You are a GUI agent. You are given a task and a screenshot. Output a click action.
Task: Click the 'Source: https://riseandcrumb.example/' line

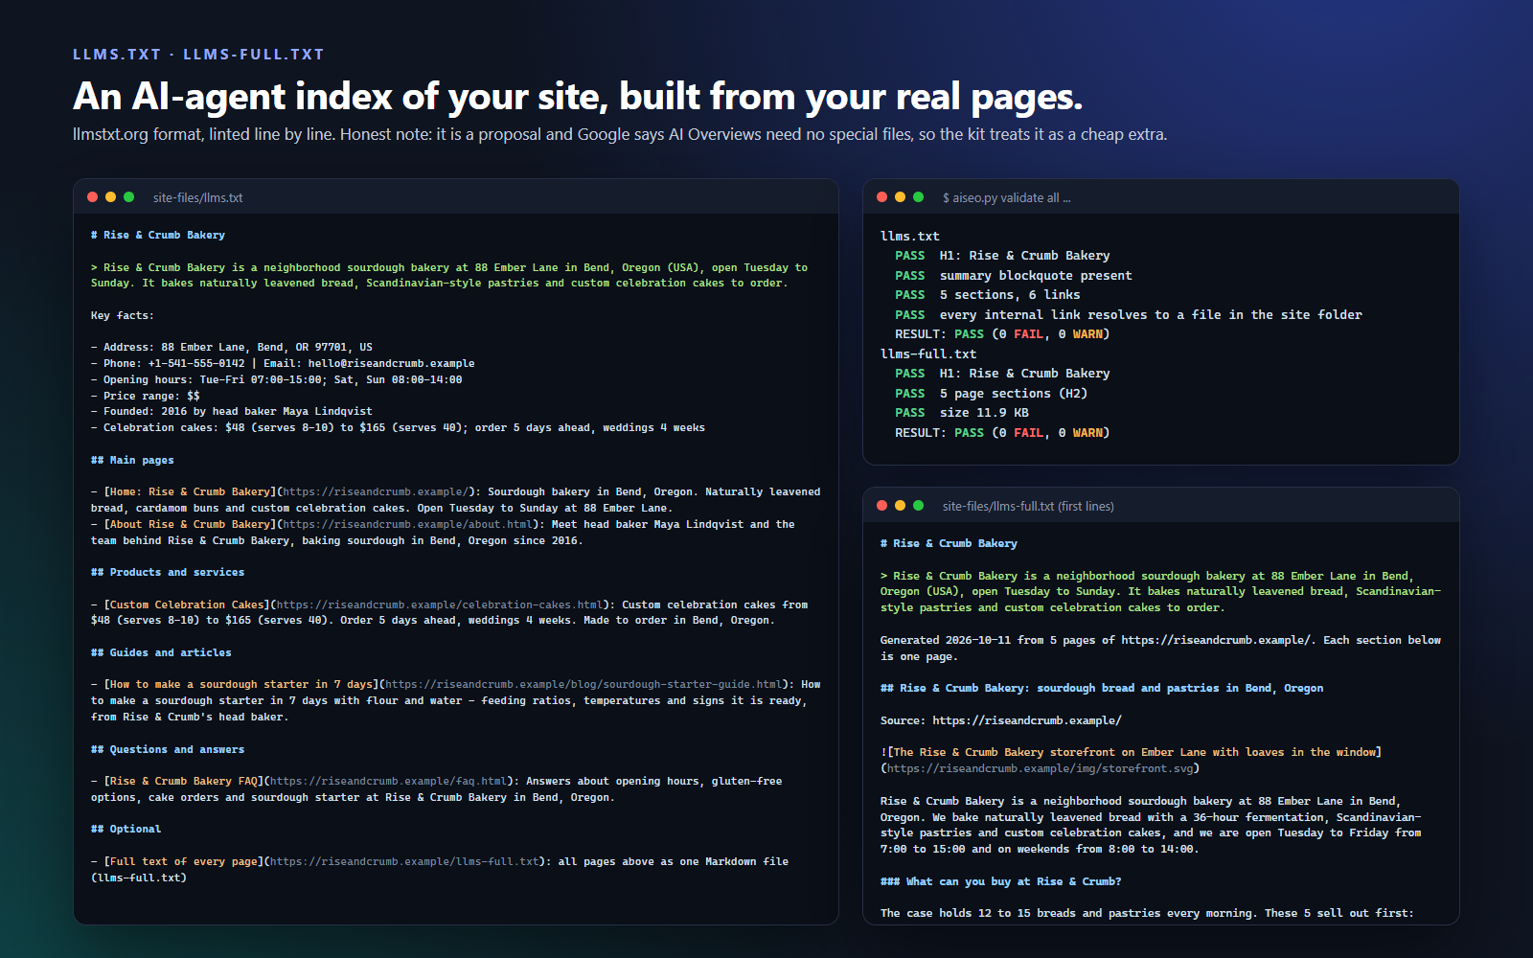1001,721
